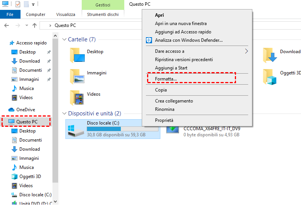Viewport: 301px width, 205px height.
Task: Open pinned Immagini under Accesso rapido
Action: click(x=29, y=79)
